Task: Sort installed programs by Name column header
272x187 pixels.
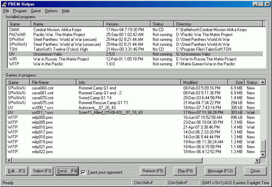Action: (x=67, y=24)
